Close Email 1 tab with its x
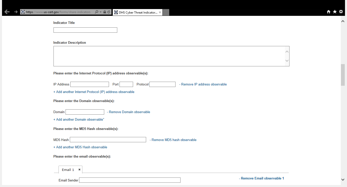 tap(79, 170)
